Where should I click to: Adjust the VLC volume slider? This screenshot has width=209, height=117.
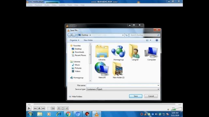(x=176, y=109)
